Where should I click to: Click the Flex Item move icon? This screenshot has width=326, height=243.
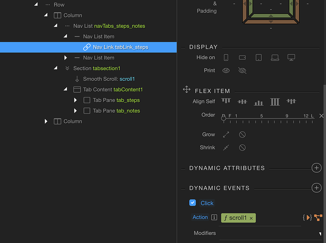(186, 89)
